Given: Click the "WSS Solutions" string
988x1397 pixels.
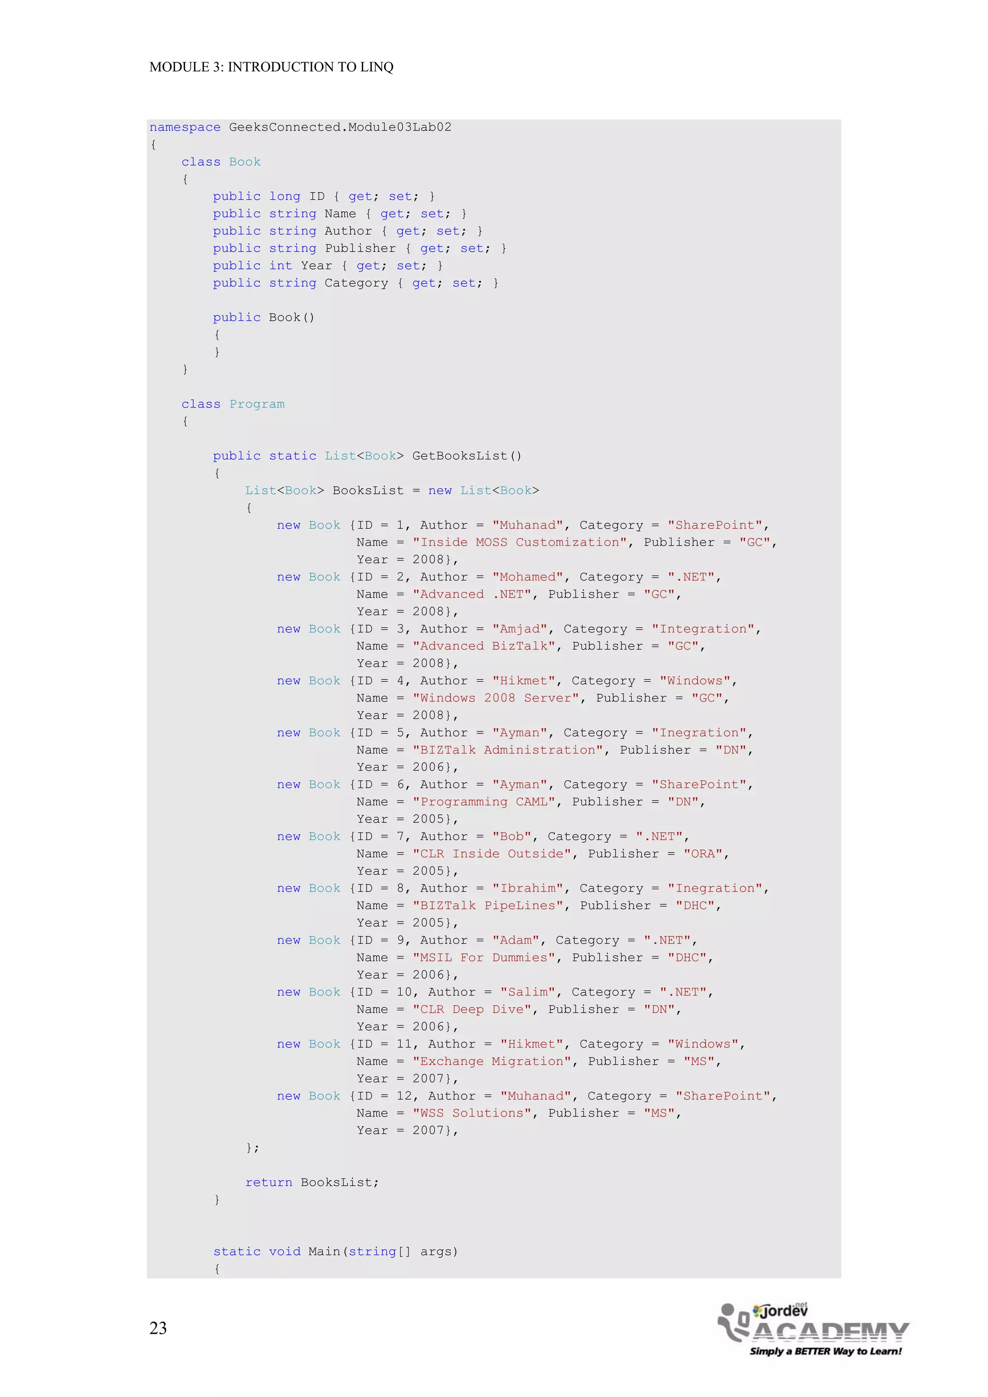Looking at the screenshot, I should tap(472, 1113).
